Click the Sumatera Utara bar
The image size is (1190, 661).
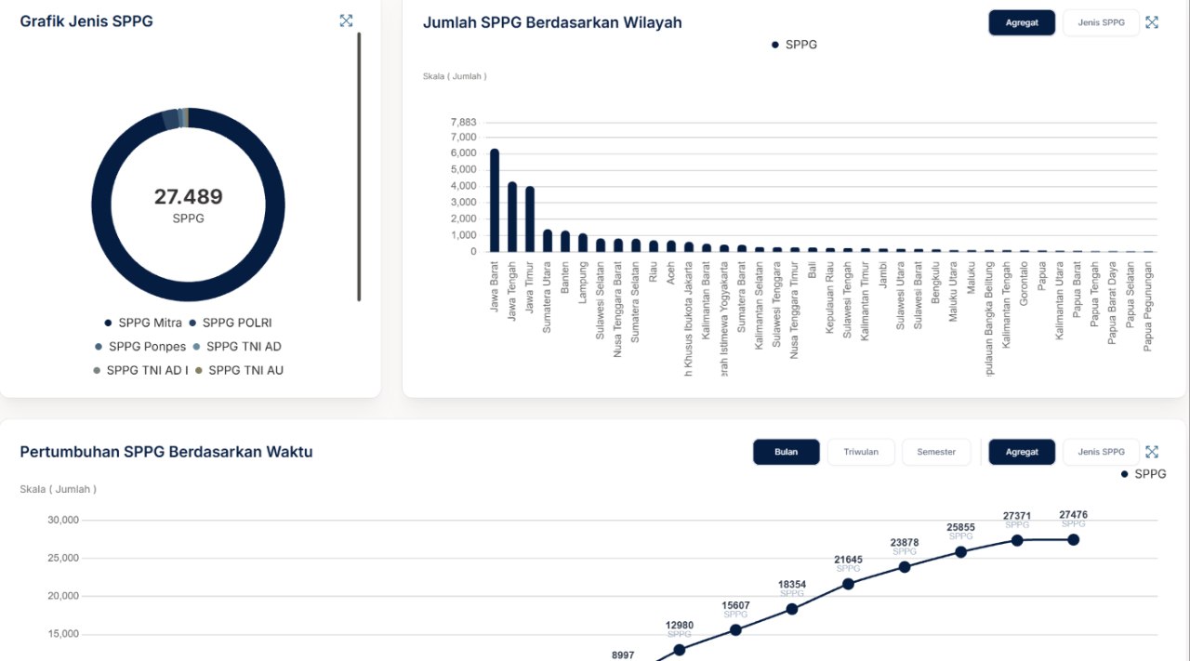(x=548, y=241)
